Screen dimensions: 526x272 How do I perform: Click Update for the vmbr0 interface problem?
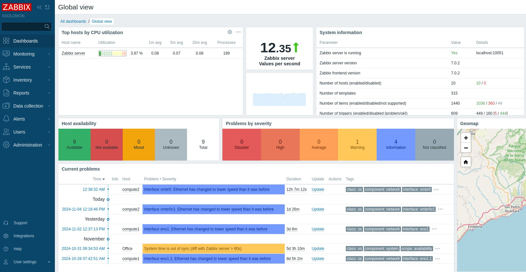(x=318, y=189)
